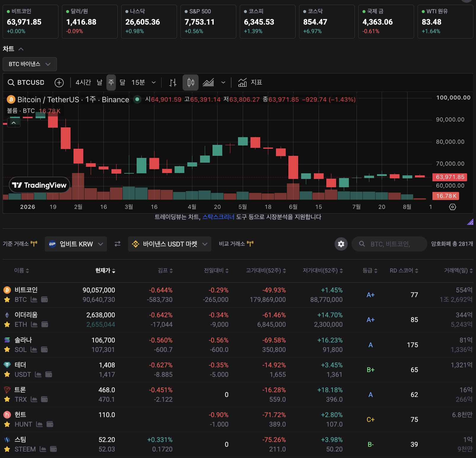Viewport: 476px width, 458px height.
Task: Collapse the 차트 section
Action: click(21, 49)
